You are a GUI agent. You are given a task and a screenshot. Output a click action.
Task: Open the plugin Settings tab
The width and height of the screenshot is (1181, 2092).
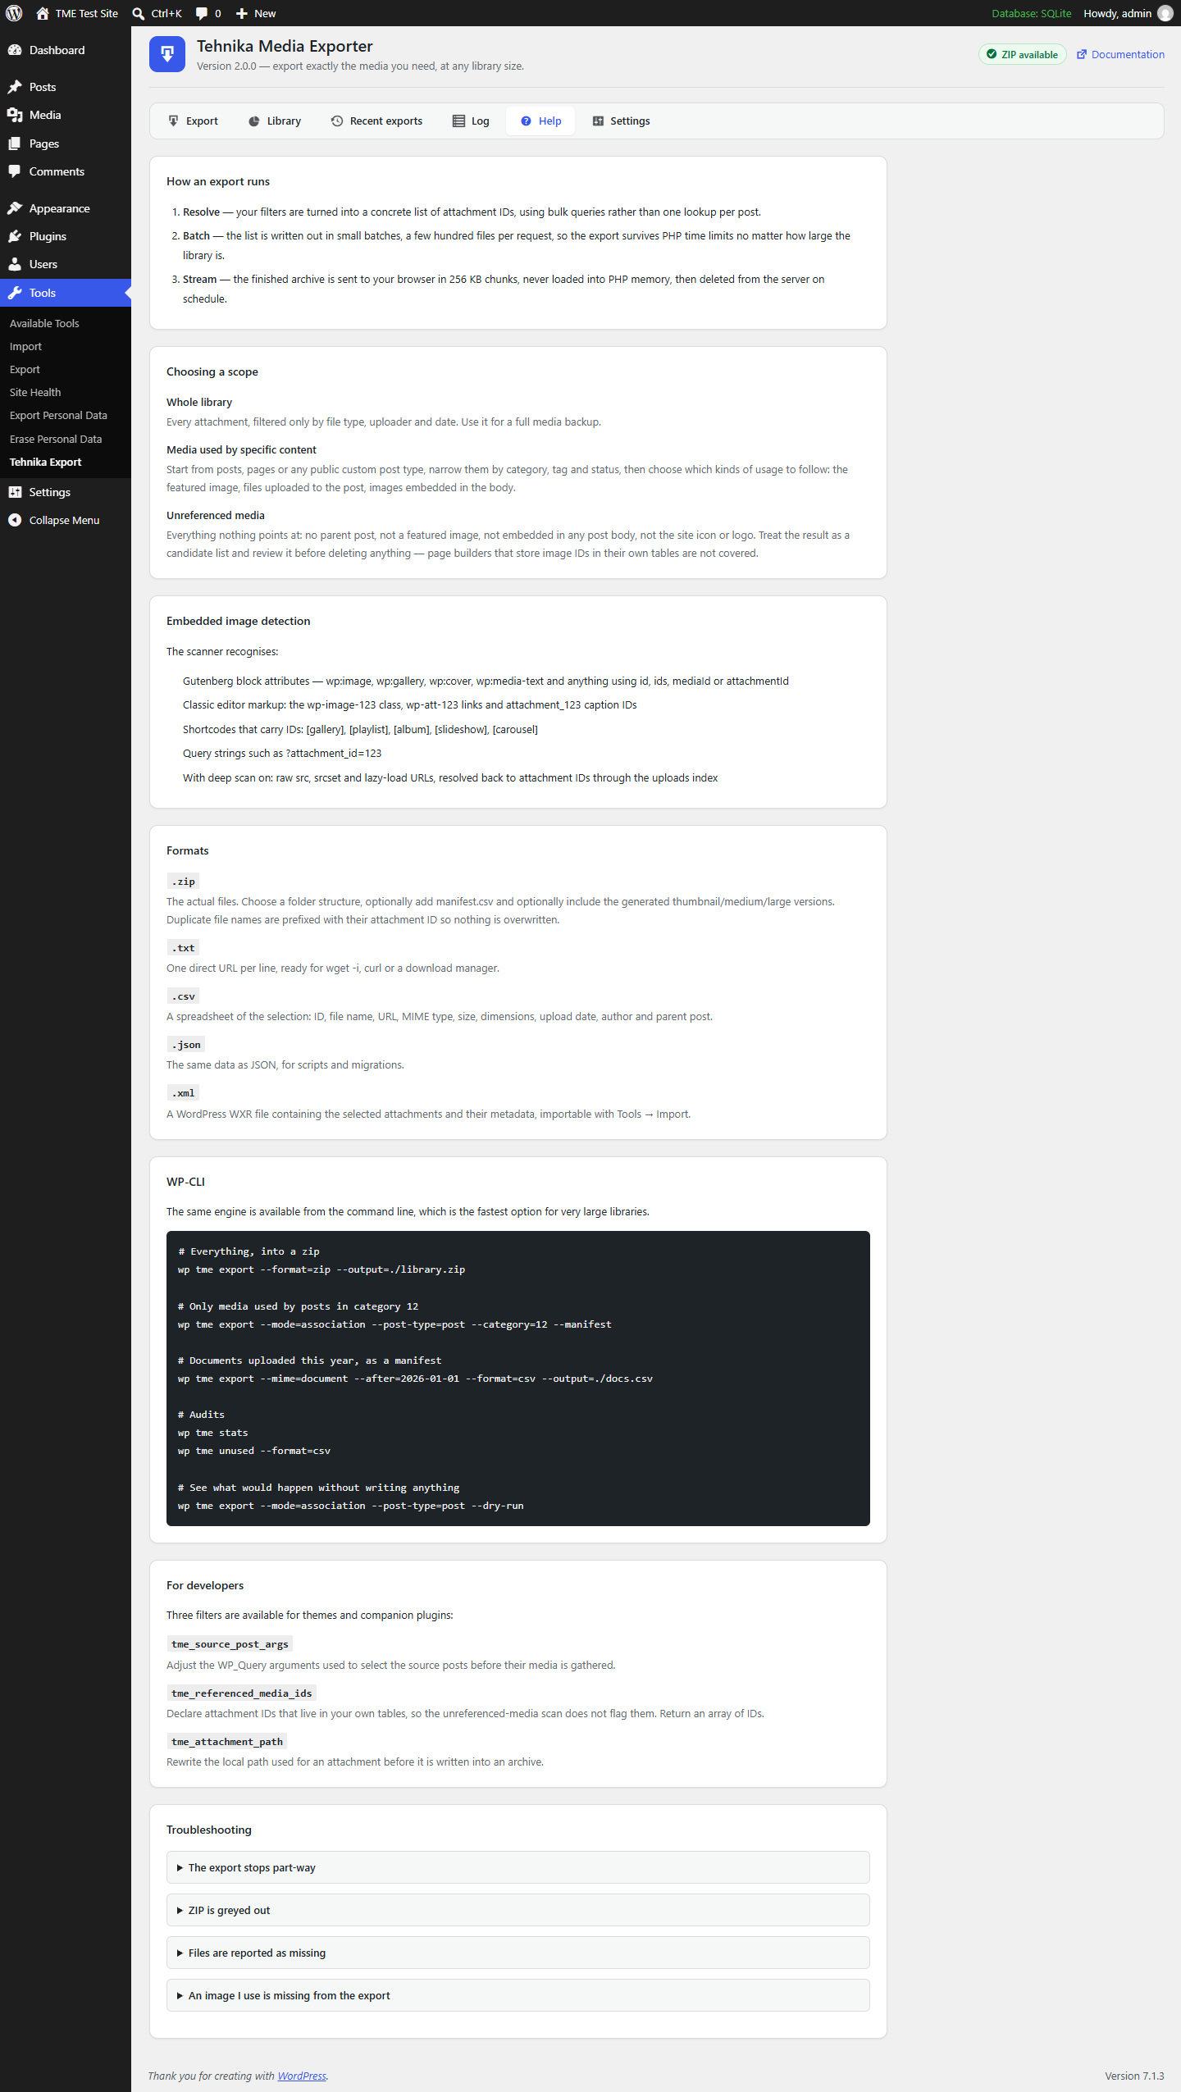[x=621, y=121]
